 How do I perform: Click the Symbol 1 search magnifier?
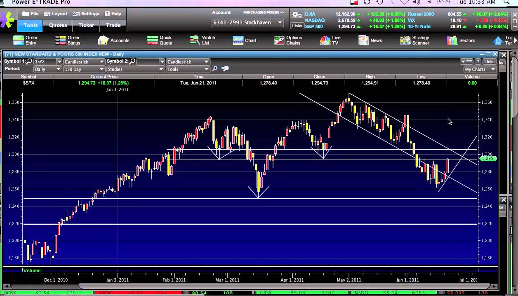click(29, 61)
